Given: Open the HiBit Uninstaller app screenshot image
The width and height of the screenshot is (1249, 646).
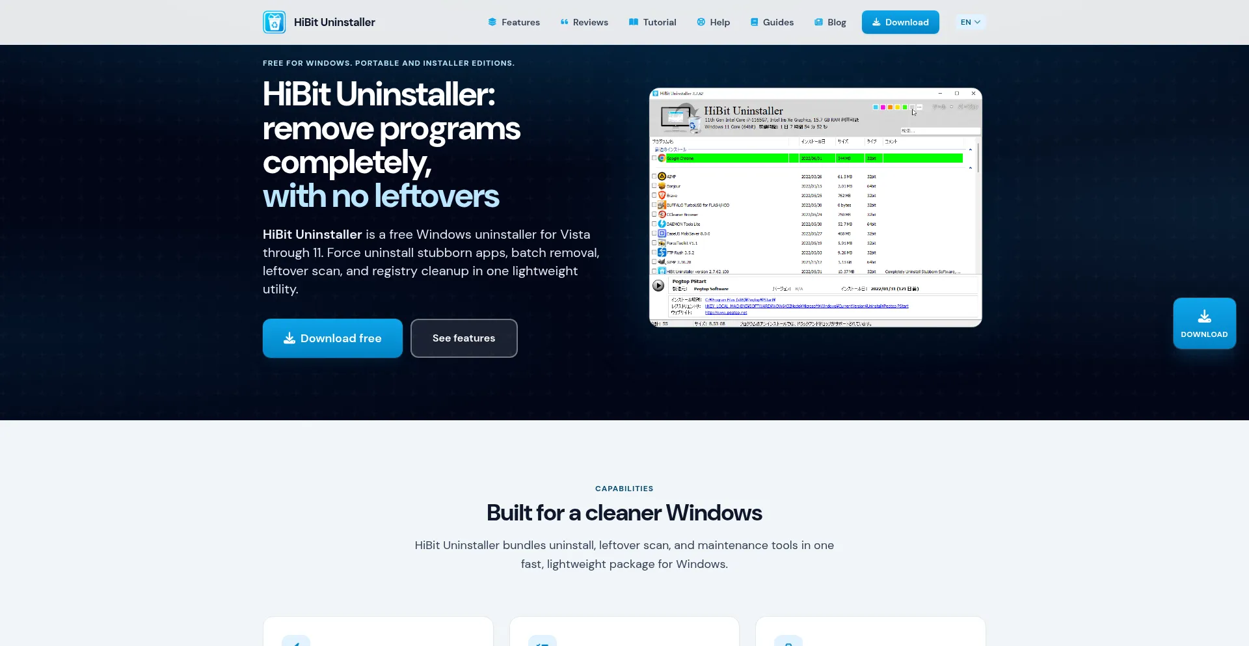Looking at the screenshot, I should tap(815, 208).
